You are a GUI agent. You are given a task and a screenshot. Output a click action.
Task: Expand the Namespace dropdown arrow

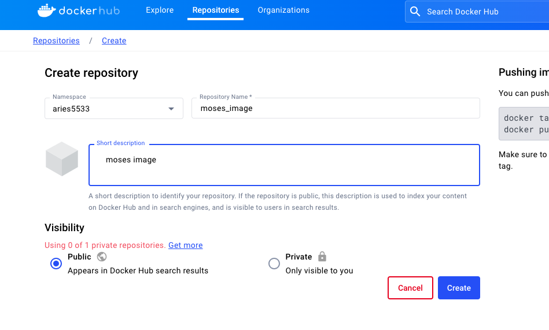171,109
